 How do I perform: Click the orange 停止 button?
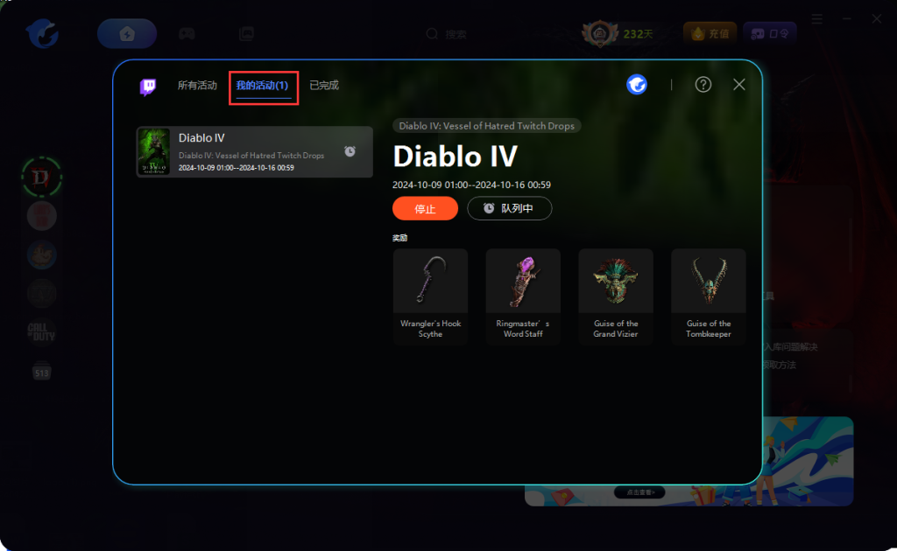pyautogui.click(x=425, y=208)
